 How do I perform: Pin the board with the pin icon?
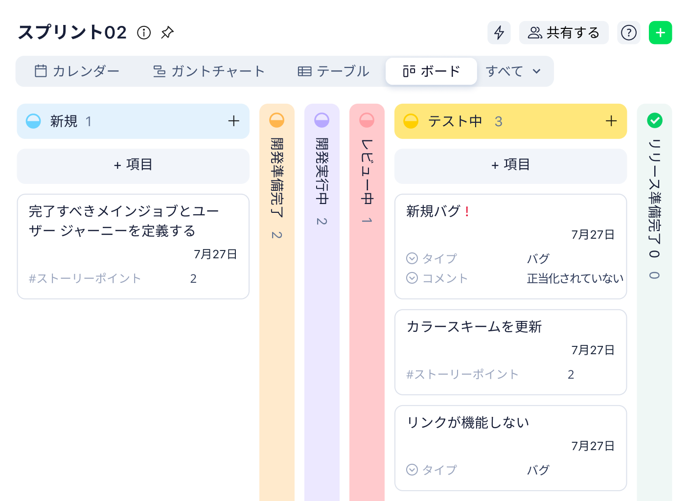[x=167, y=32]
